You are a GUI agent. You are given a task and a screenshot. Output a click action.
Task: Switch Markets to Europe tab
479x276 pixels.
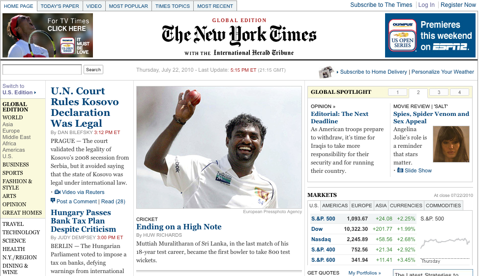361,206
